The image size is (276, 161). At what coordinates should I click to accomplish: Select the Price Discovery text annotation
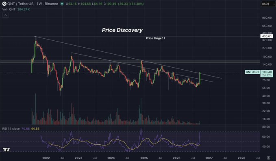pos(122,30)
